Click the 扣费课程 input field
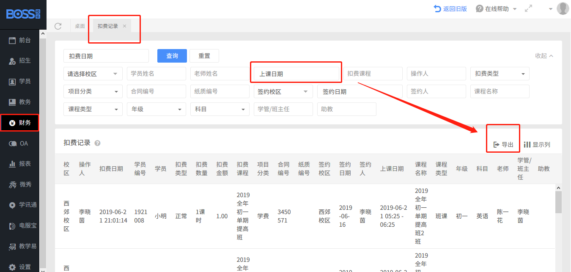Image resolution: width=571 pixels, height=272 pixels. [x=373, y=74]
